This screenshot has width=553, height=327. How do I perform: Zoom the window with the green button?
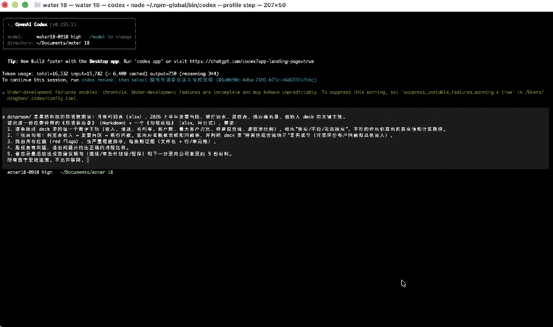click(25, 5)
